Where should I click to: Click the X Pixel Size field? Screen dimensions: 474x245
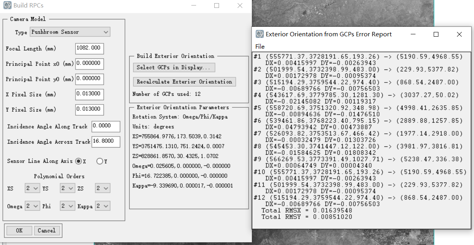click(x=89, y=94)
